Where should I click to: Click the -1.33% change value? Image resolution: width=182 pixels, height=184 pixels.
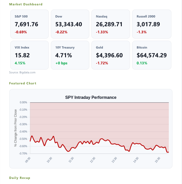click(x=102, y=32)
